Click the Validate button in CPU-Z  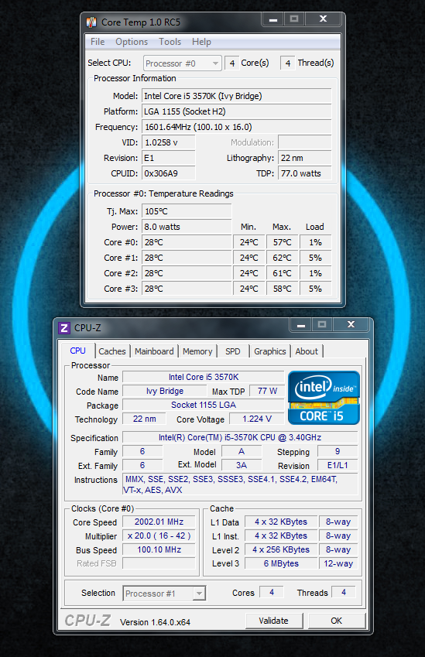(274, 621)
